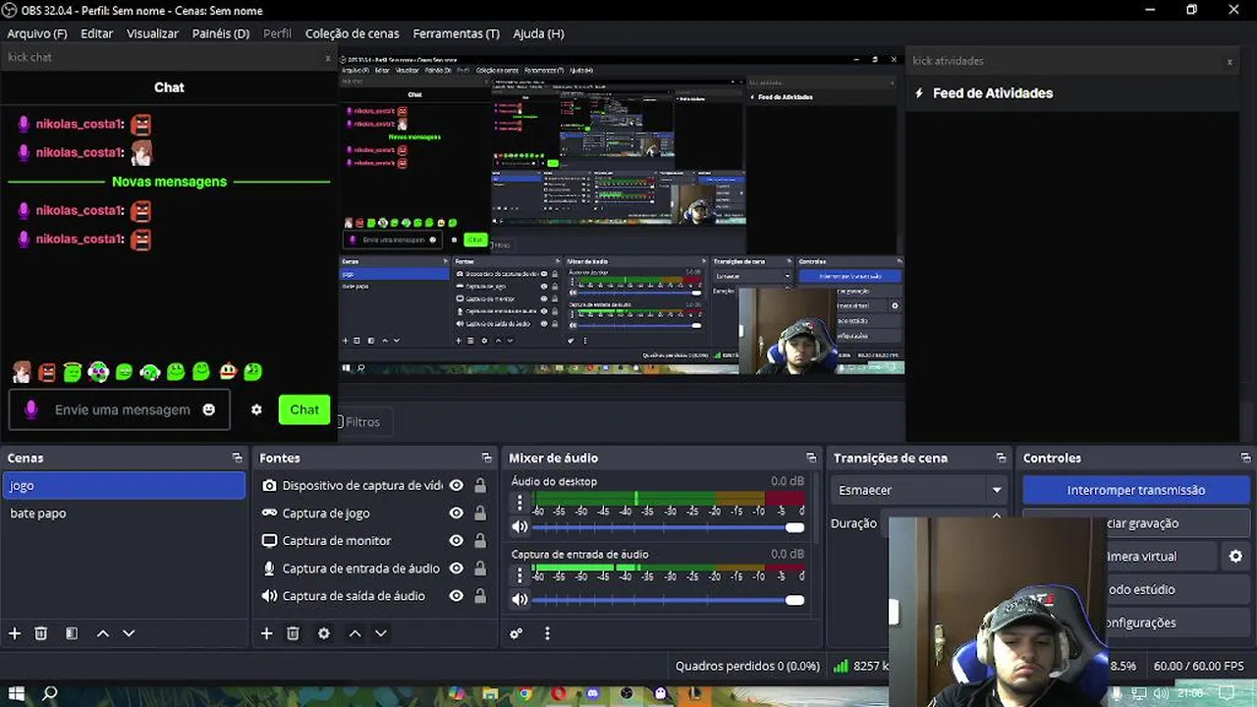Viewport: 1257px width, 707px height.
Task: Undock the Mixer de áudio panel
Action: click(811, 458)
